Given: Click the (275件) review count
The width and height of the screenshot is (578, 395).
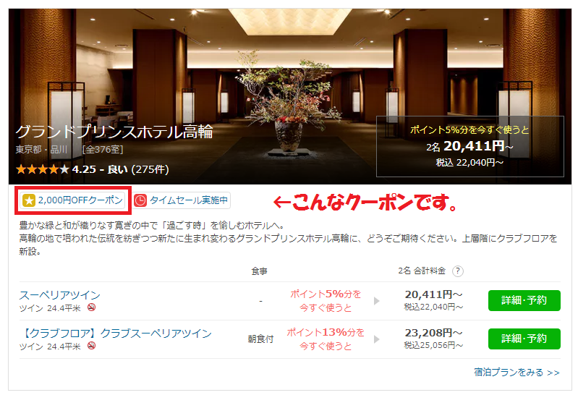Looking at the screenshot, I should pos(150,169).
